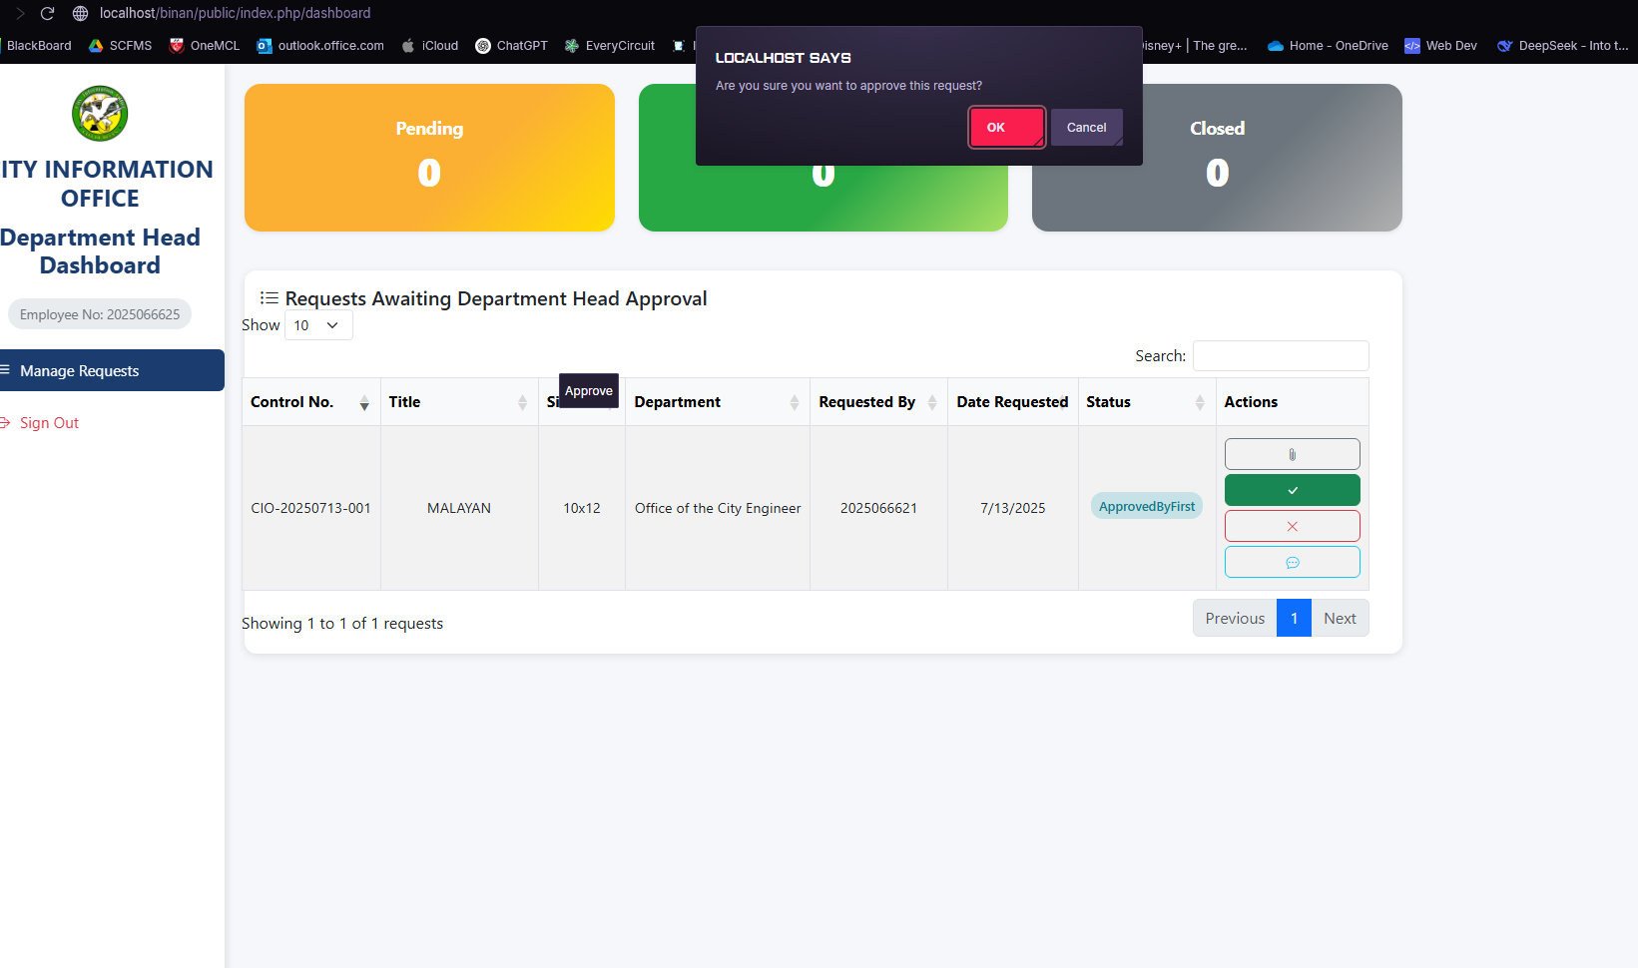Click the list icon beside Requests Awaiting heading
The image size is (1638, 968).
[x=269, y=298]
